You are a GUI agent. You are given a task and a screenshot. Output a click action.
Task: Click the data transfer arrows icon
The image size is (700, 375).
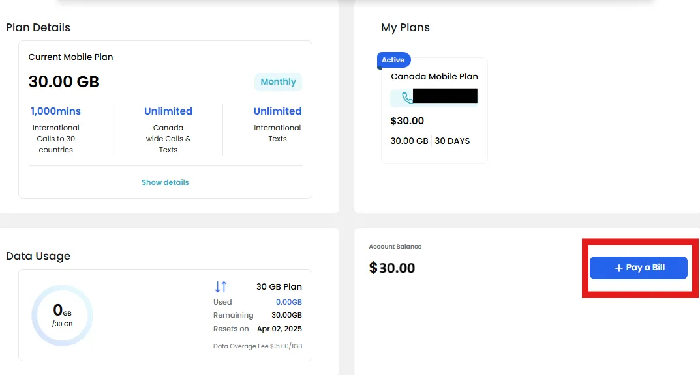[x=221, y=286]
